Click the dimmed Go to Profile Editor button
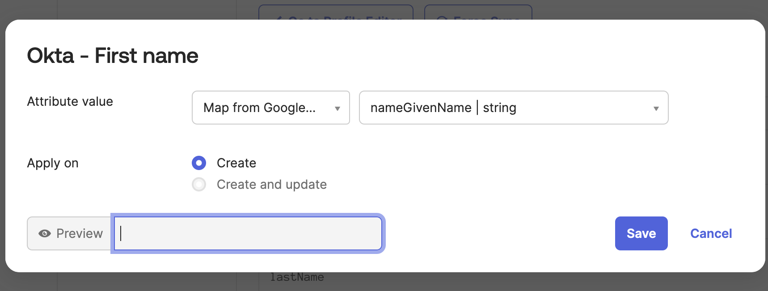 336,12
